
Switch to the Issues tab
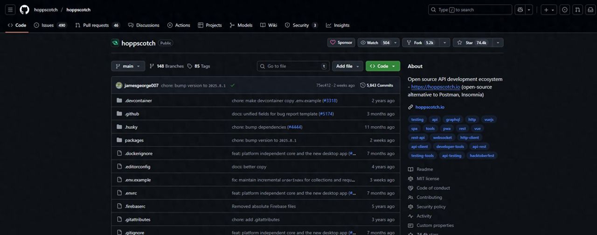point(47,25)
